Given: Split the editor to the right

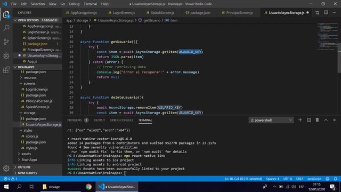Looking at the screenshot, I should point(326,13).
